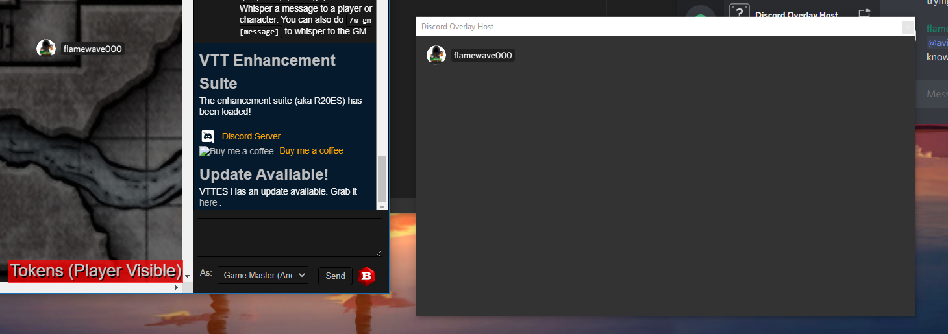Viewport: 948px width, 334px height.
Task: Click the map's horizontal scrollbar right arrow
Action: [177, 287]
